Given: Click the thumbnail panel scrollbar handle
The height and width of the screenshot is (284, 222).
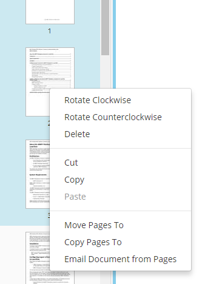Looking at the screenshot, I should 105,27.
